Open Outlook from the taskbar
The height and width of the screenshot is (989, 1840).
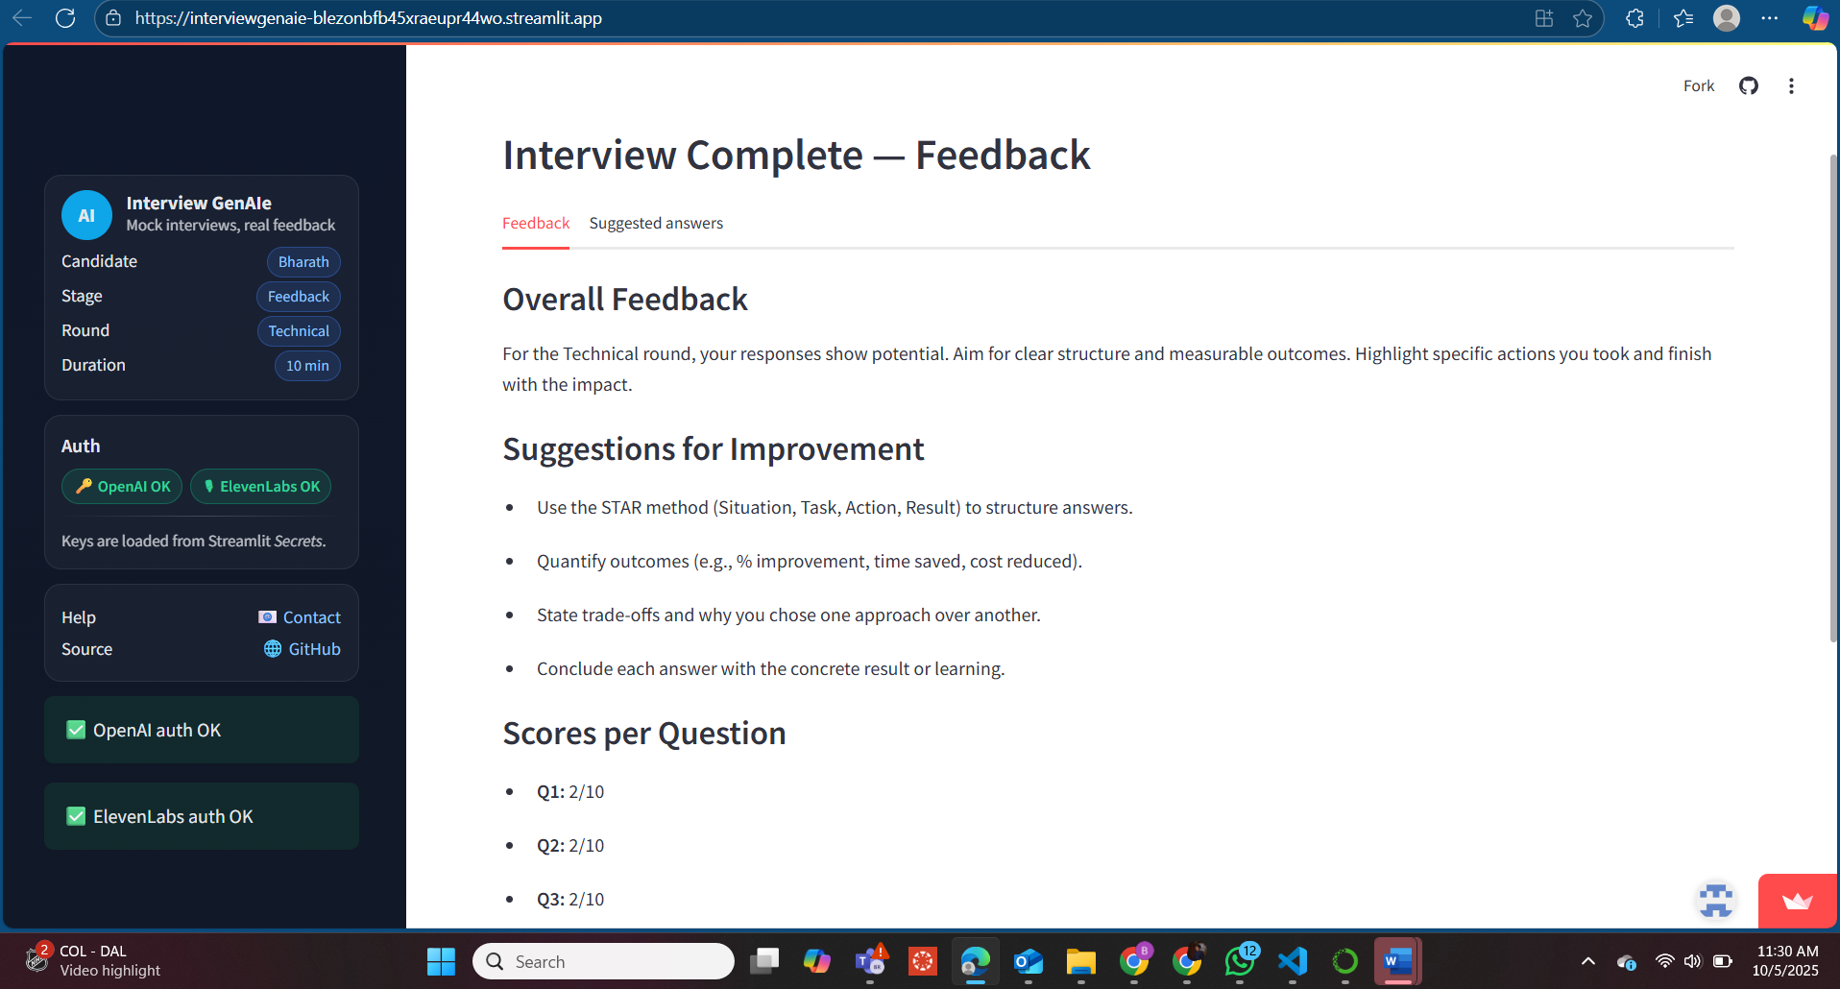point(1029,961)
